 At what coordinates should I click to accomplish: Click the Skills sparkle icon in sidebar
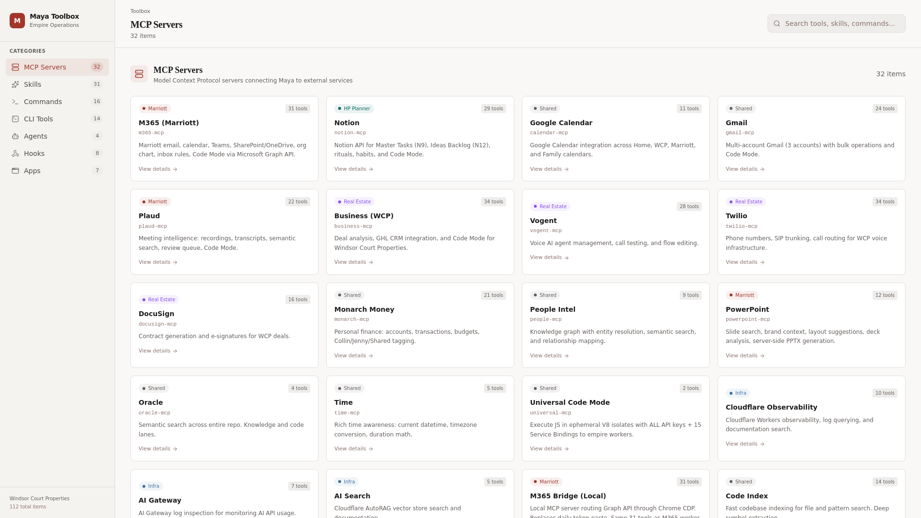pyautogui.click(x=15, y=84)
